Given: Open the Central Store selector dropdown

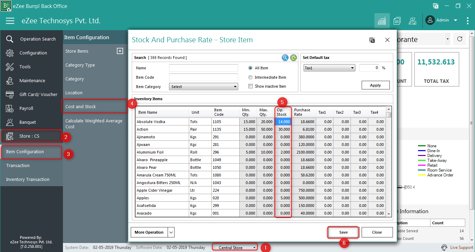Looking at the screenshot, I should 235,247.
